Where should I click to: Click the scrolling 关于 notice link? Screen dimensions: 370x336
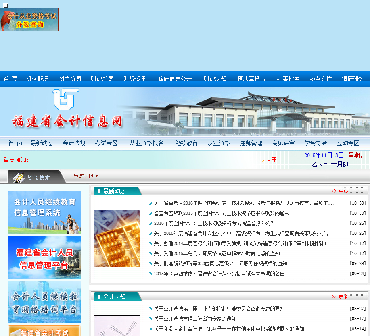[x=271, y=160]
